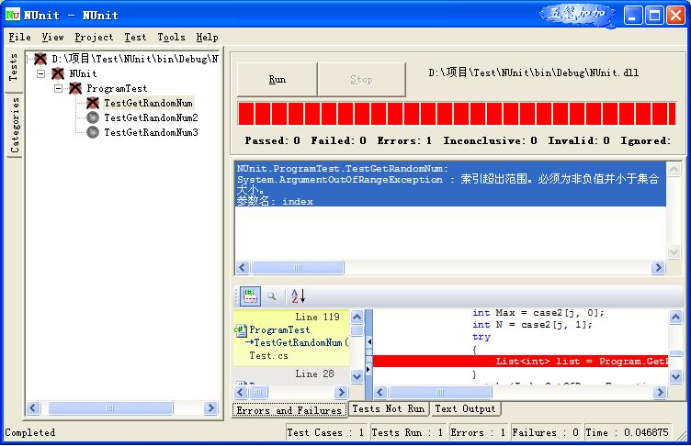Collapse the code pane with the right splitter arrow

click(x=368, y=370)
